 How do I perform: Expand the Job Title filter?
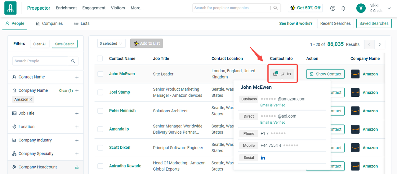pyautogui.click(x=77, y=114)
